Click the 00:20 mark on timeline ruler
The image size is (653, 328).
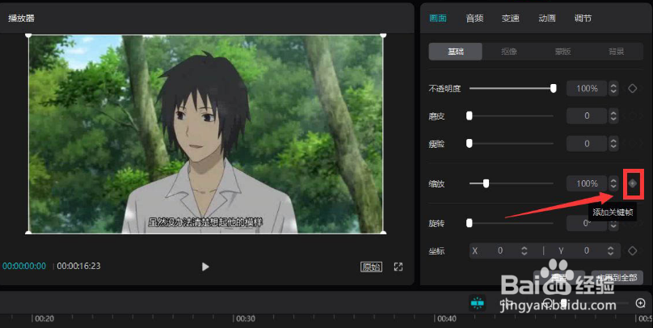(x=44, y=319)
